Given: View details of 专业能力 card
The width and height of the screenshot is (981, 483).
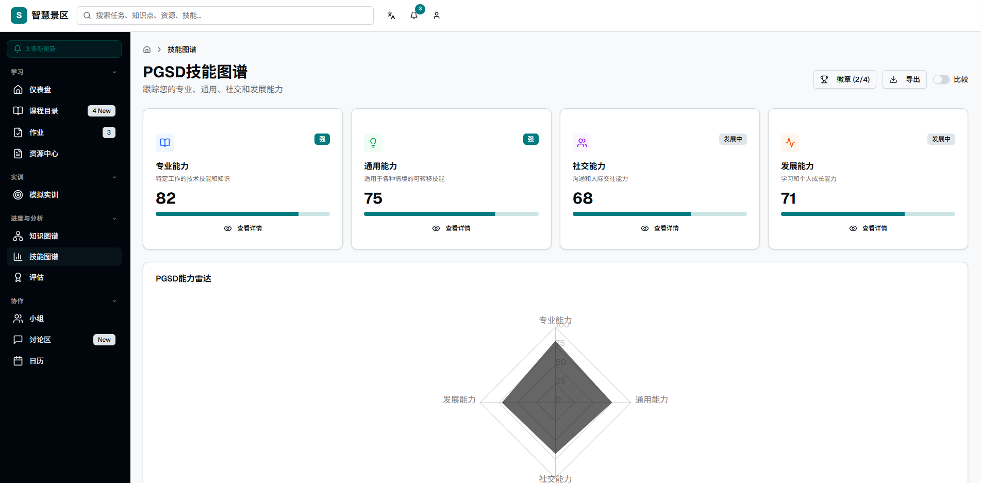Looking at the screenshot, I should [x=243, y=228].
